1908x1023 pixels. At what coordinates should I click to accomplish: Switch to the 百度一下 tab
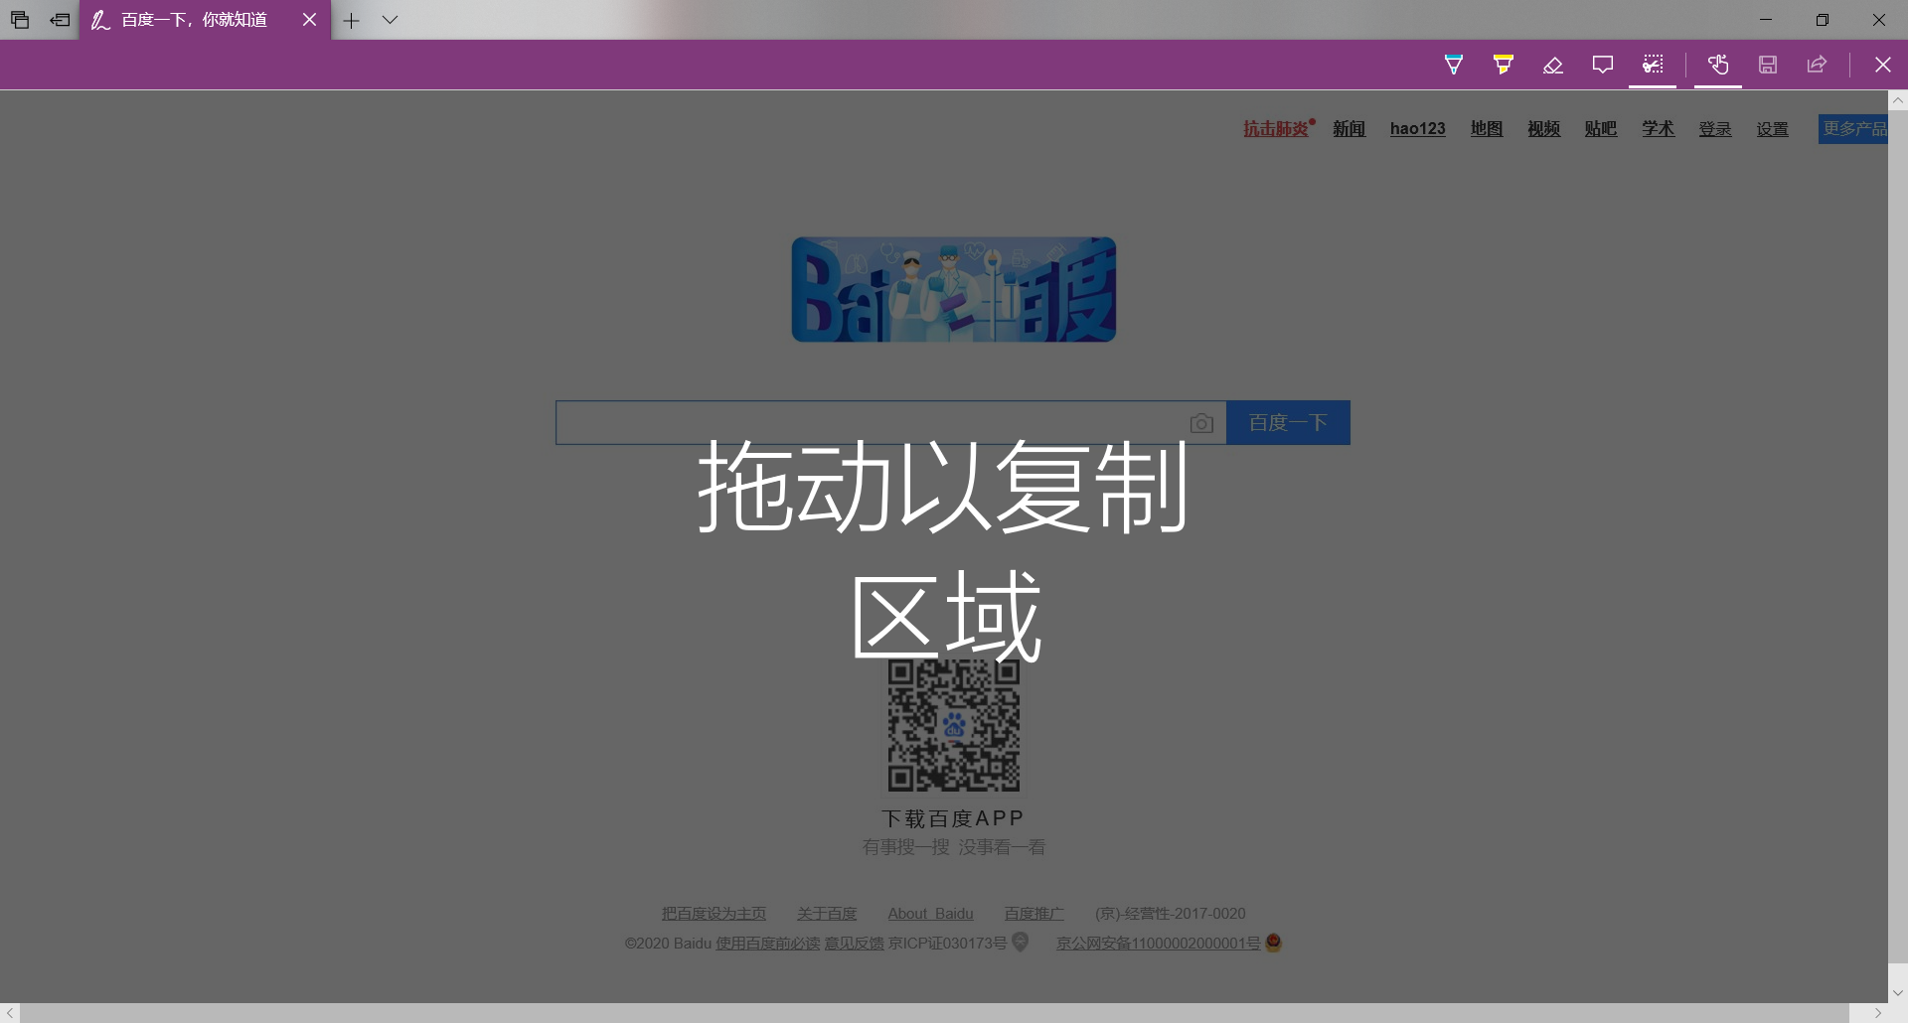[194, 20]
